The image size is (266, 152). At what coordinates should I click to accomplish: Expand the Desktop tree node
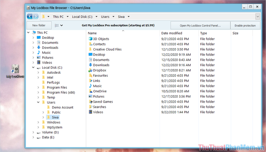(x=33, y=38)
